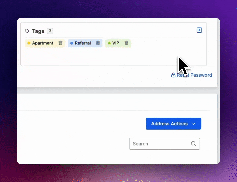Click the add tag plus icon

[199, 30]
